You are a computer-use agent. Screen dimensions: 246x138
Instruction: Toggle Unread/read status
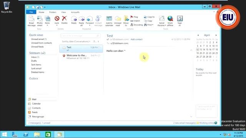point(118,21)
